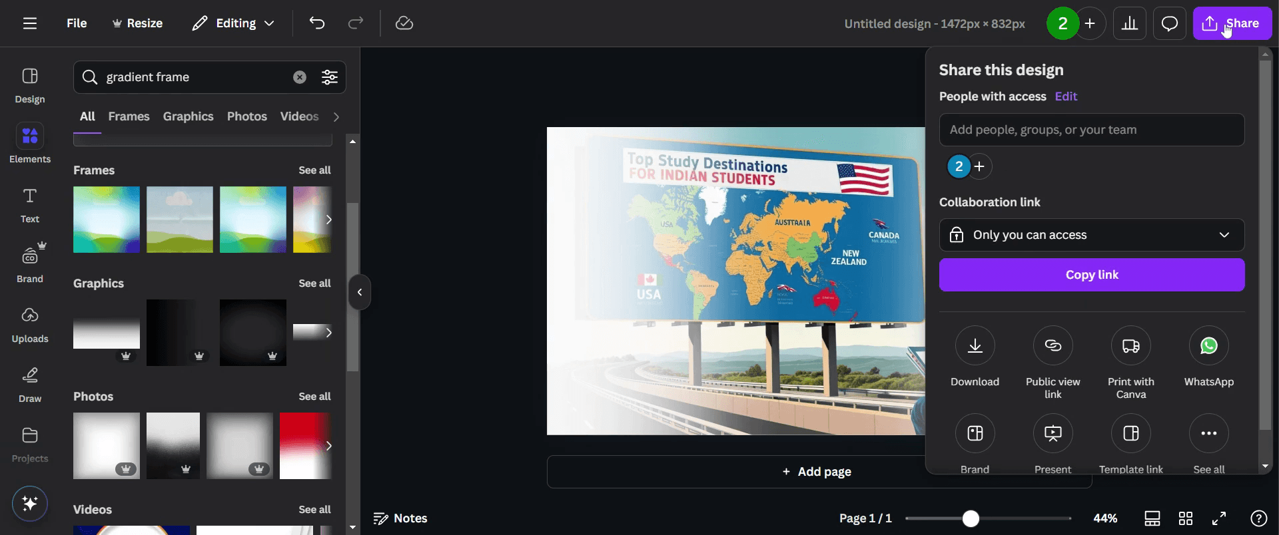The image size is (1279, 535).
Task: Open the Elements sidebar panel
Action: [30, 144]
